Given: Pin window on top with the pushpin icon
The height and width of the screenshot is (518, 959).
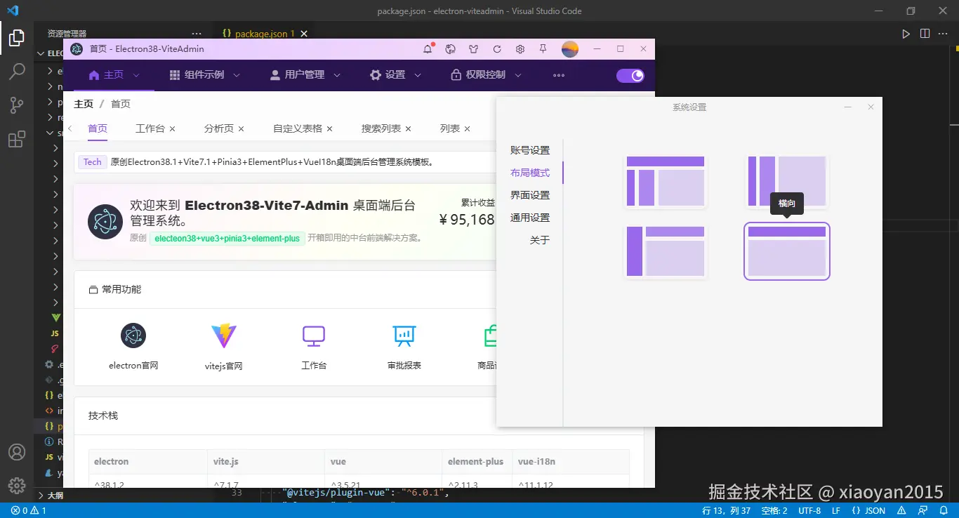Looking at the screenshot, I should pos(543,49).
